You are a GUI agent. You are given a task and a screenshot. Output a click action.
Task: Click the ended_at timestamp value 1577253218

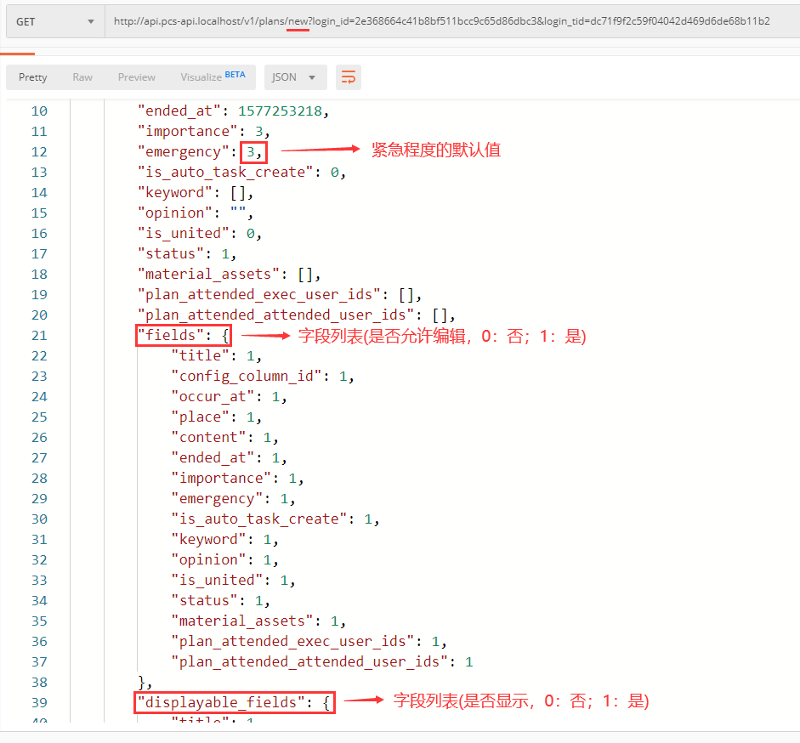281,111
